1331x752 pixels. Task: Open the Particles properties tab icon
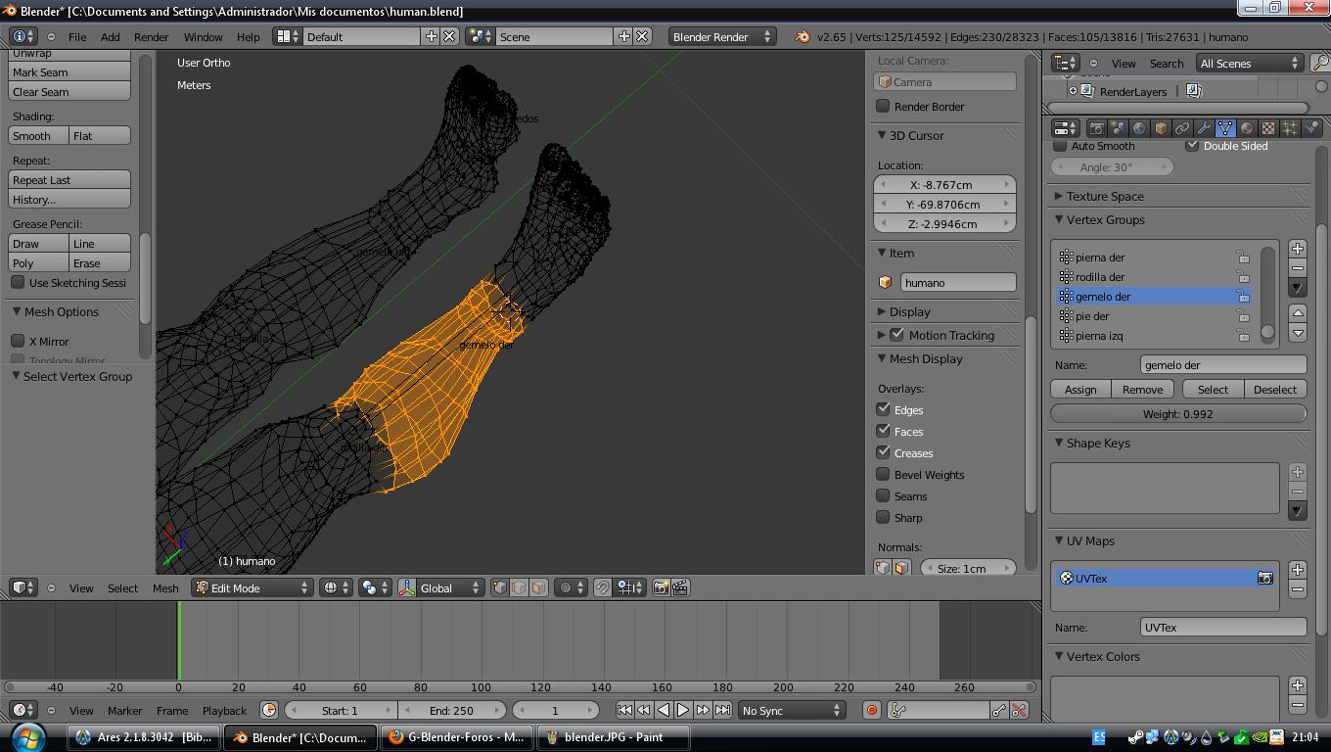click(x=1290, y=128)
